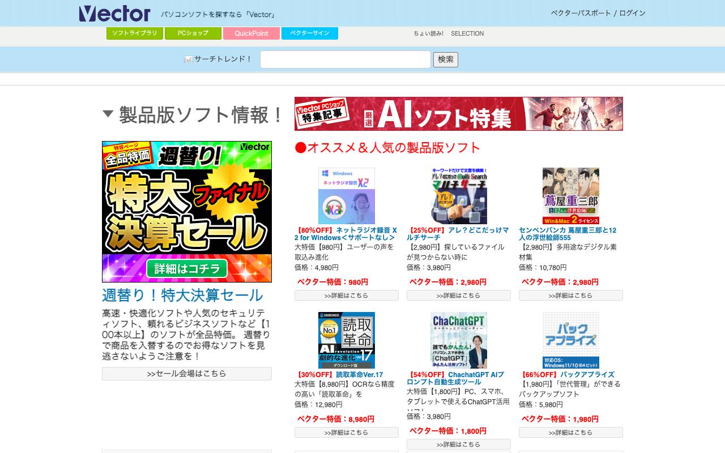Click inside the search input field
Screen dimensions: 725x453
(344, 59)
